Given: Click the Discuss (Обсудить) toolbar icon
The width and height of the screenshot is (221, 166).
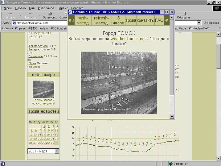Looking at the screenshot, I should (184, 14).
